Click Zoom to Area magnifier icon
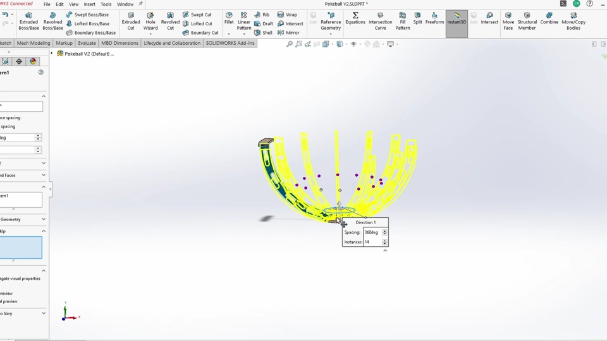The image size is (607, 341). [298, 44]
